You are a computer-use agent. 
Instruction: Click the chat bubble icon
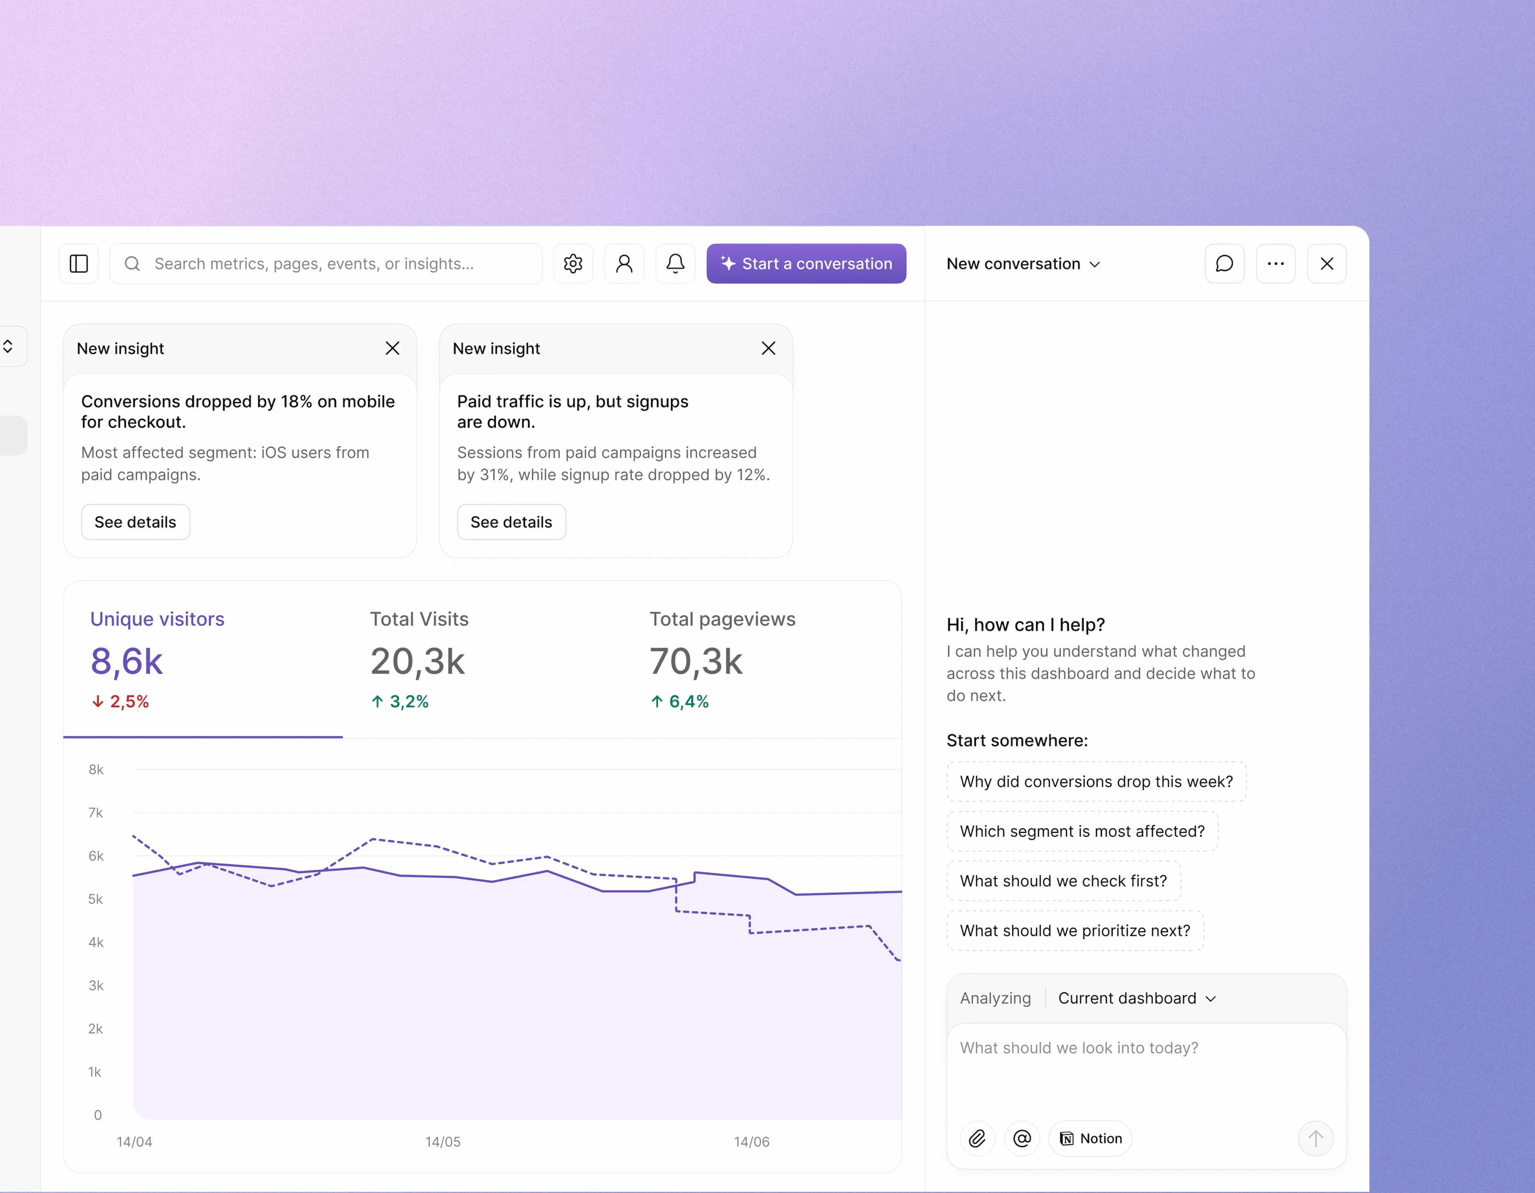pos(1224,263)
